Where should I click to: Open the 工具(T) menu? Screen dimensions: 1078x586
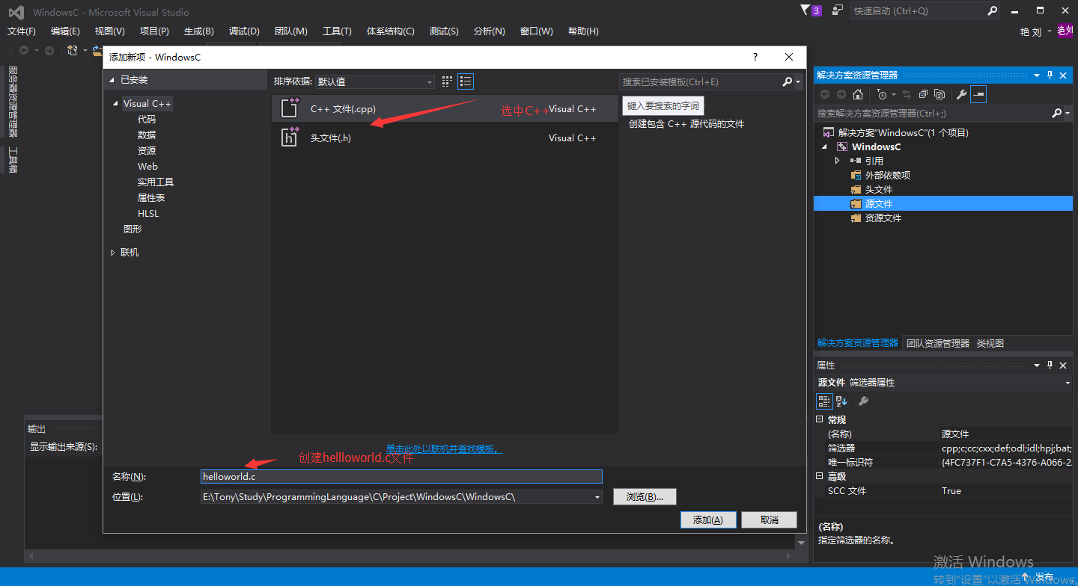337,31
